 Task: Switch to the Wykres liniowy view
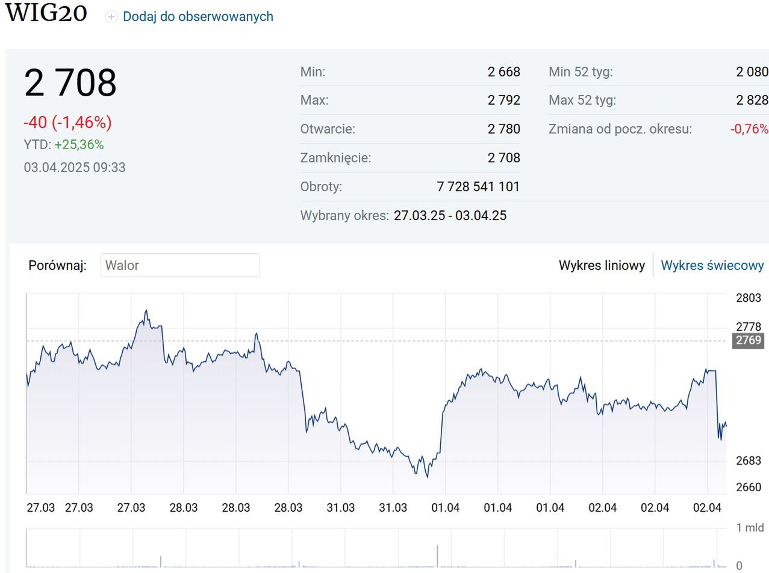(601, 265)
